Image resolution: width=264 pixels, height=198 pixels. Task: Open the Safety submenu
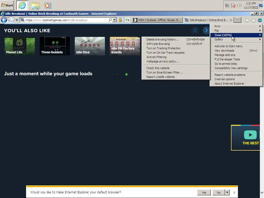(236, 39)
